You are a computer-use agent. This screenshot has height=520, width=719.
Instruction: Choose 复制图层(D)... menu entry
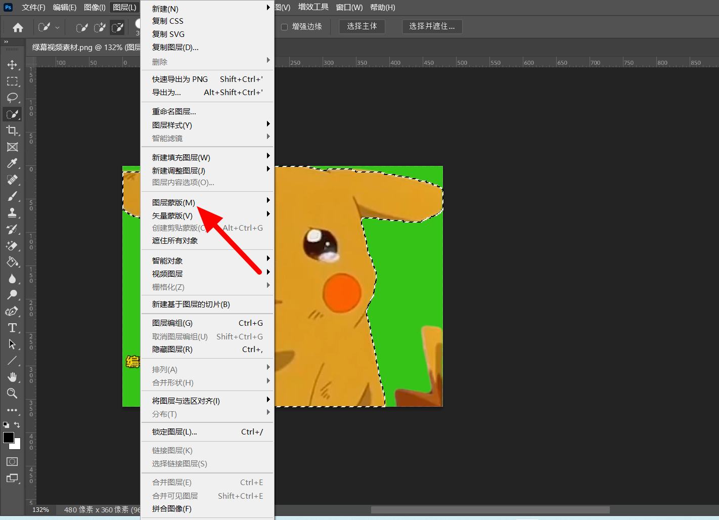pyautogui.click(x=207, y=47)
